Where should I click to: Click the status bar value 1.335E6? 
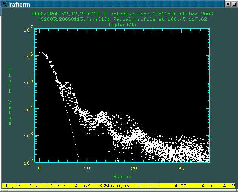coord(104,186)
